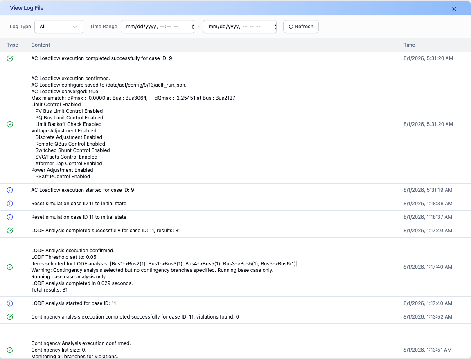Click timestamp 8/1/2026, 1:13:51 AM

[428, 350]
